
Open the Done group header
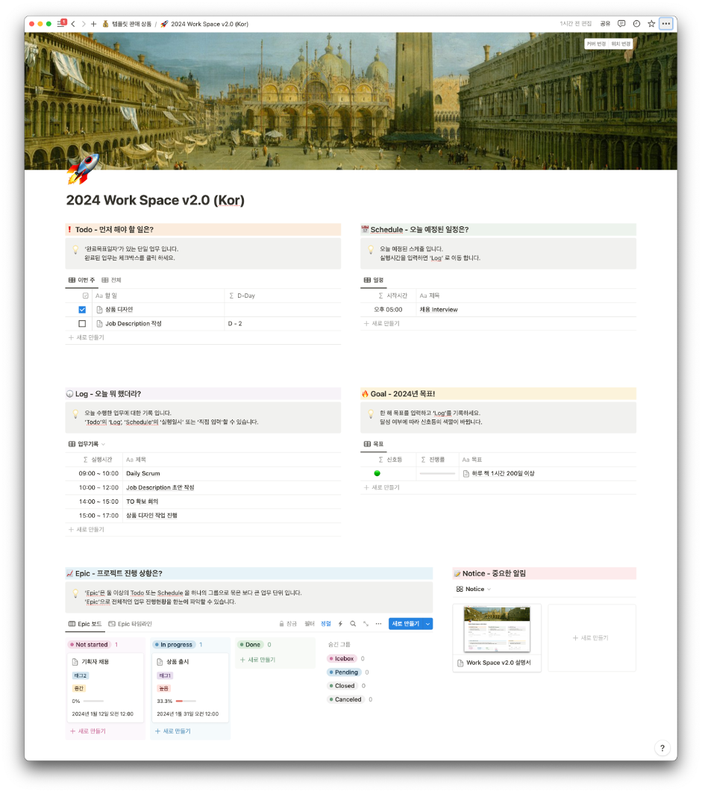click(250, 645)
